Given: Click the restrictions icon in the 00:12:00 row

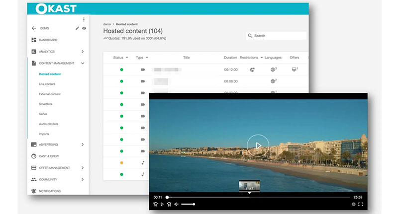Looking at the screenshot, I should point(252,70).
